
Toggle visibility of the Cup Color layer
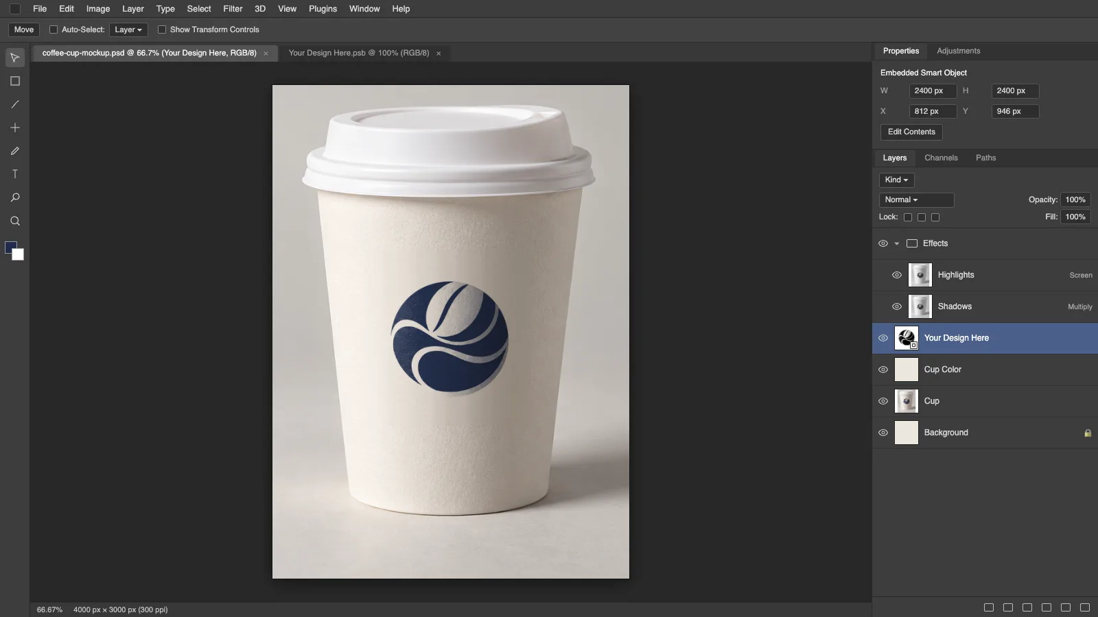click(x=883, y=370)
